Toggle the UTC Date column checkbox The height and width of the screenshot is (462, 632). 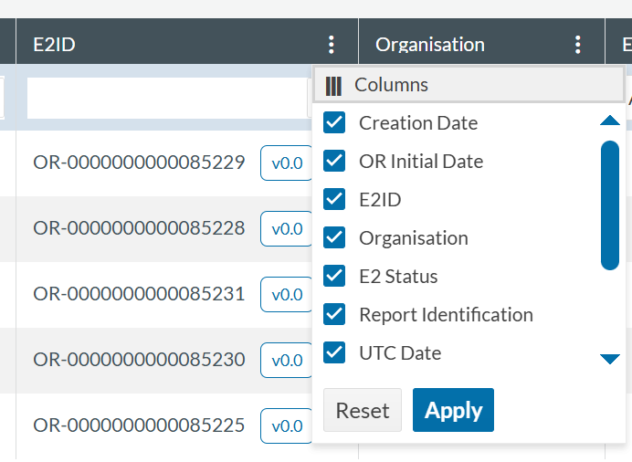point(335,352)
